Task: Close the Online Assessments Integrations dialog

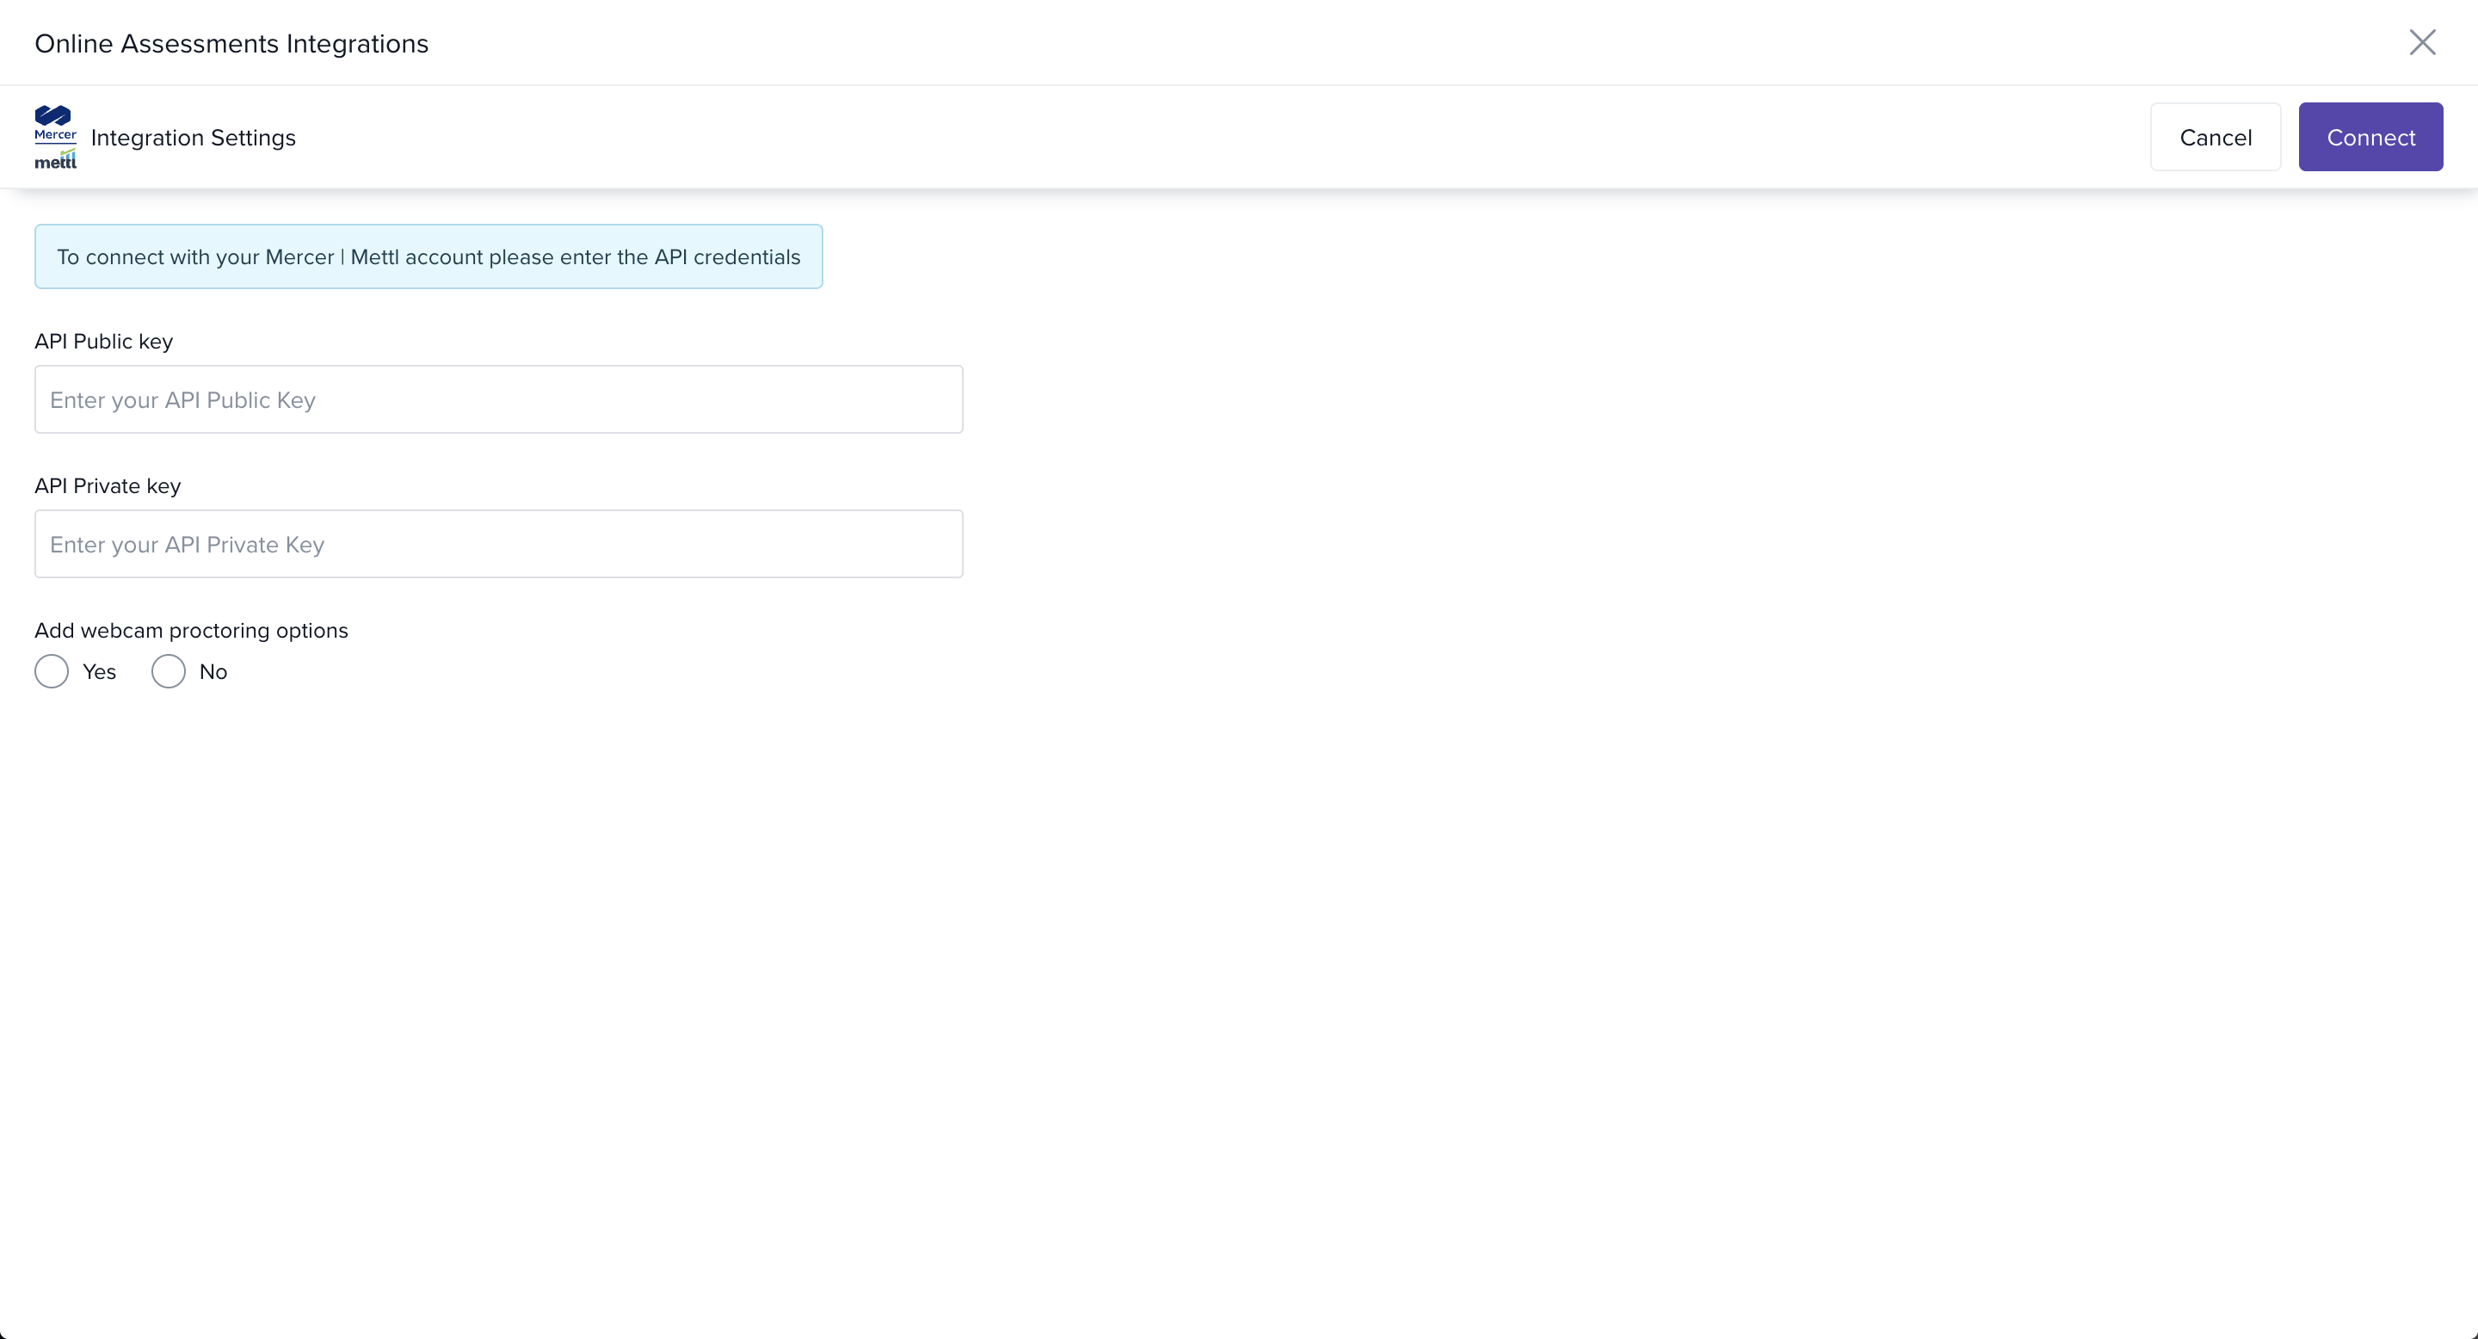Action: click(2421, 42)
